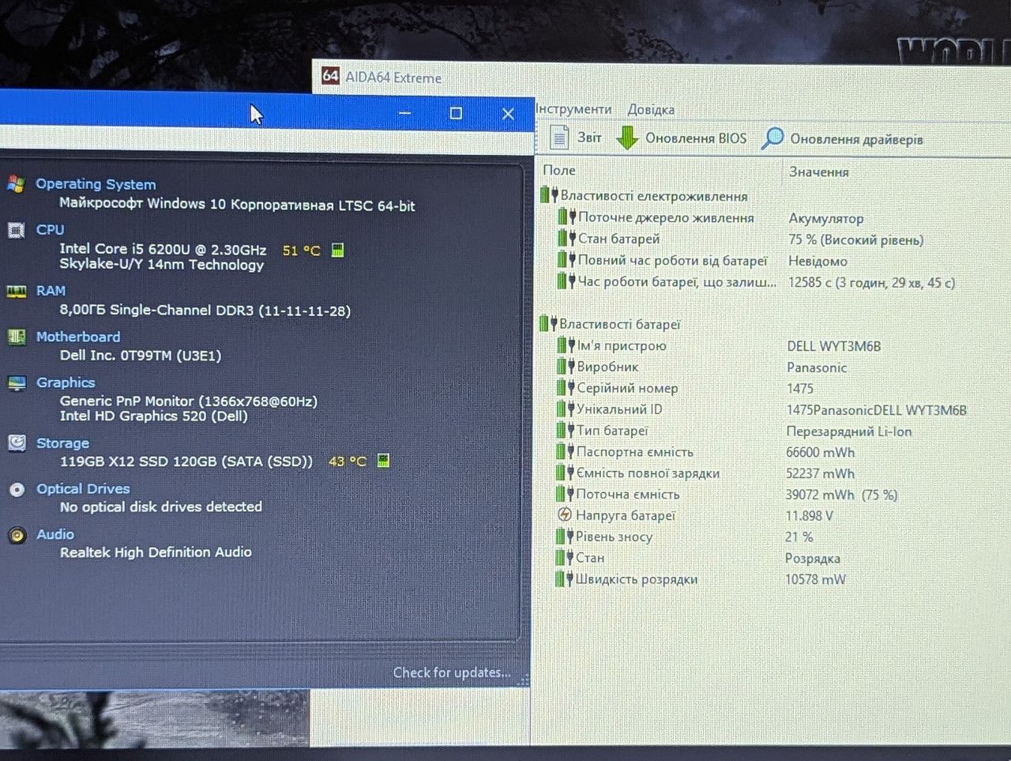The width and height of the screenshot is (1011, 761).
Task: Click the Storage drive icon
Action: pyautogui.click(x=17, y=443)
